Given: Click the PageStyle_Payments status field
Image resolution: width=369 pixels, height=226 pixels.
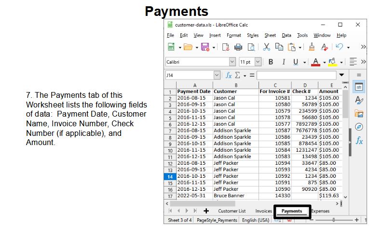Looking at the screenshot, I should click(217, 220).
